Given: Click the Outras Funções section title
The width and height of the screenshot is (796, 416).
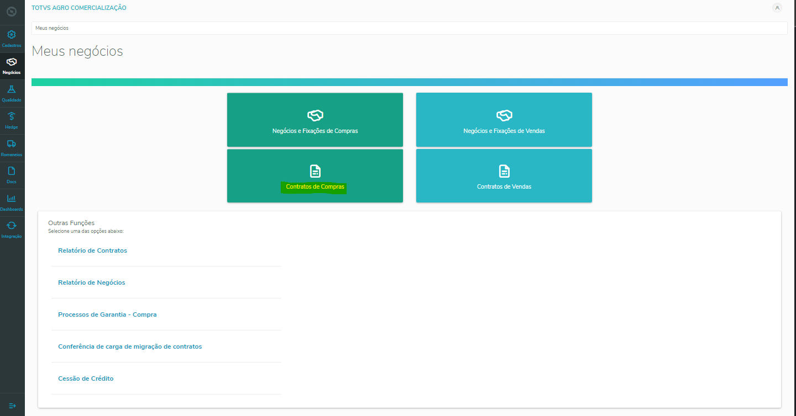Looking at the screenshot, I should (71, 223).
